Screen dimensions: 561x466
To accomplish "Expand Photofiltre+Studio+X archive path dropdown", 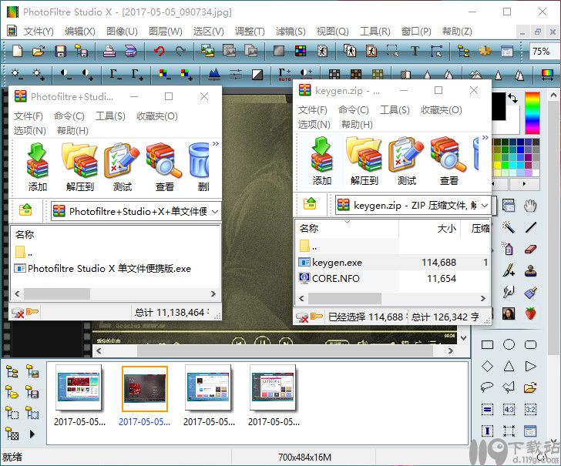I will click(215, 211).
